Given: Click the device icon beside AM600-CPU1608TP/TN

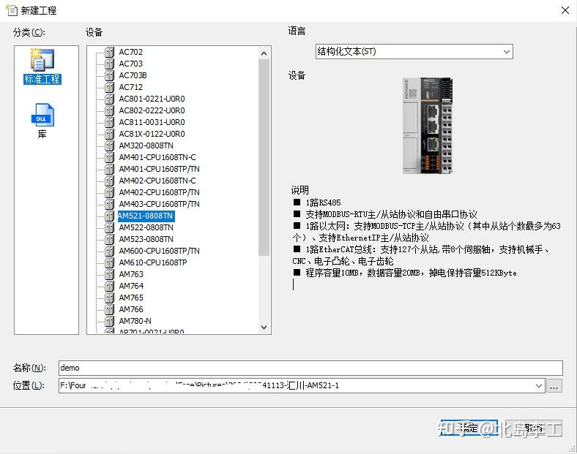Looking at the screenshot, I should pyautogui.click(x=109, y=251).
